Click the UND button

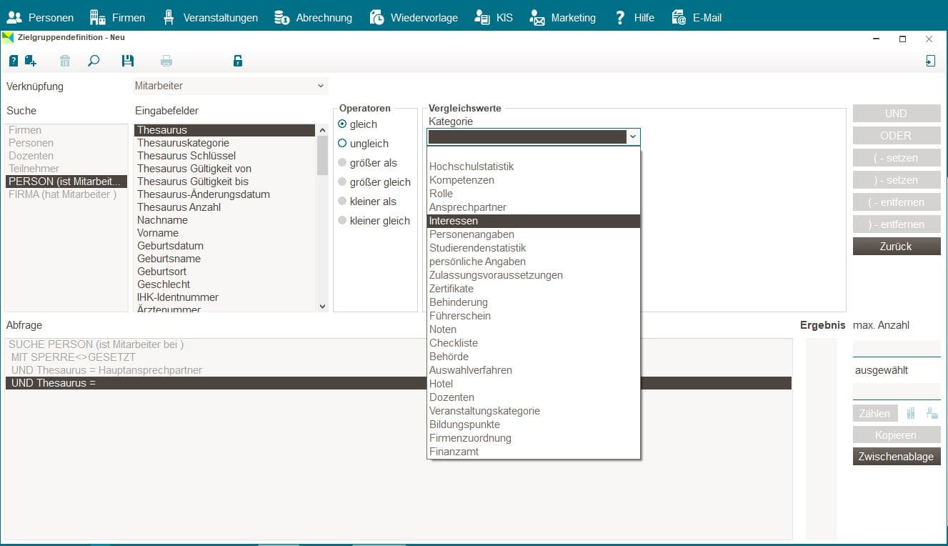(897, 113)
